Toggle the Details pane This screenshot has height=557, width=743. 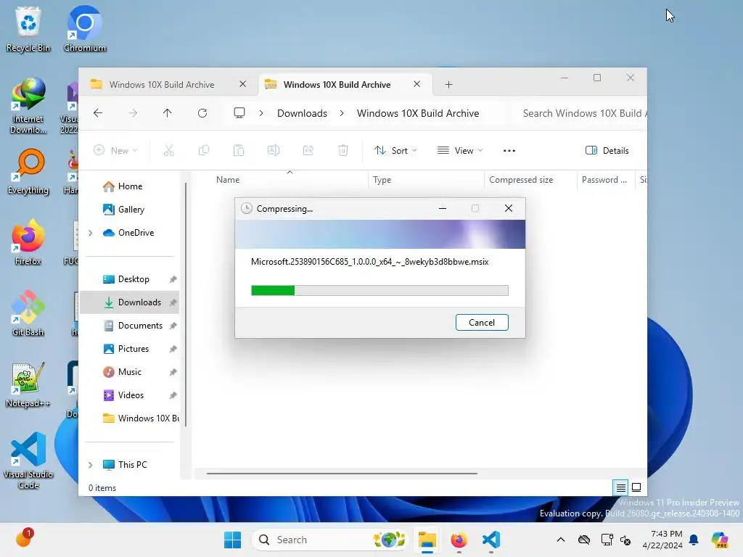coord(607,151)
